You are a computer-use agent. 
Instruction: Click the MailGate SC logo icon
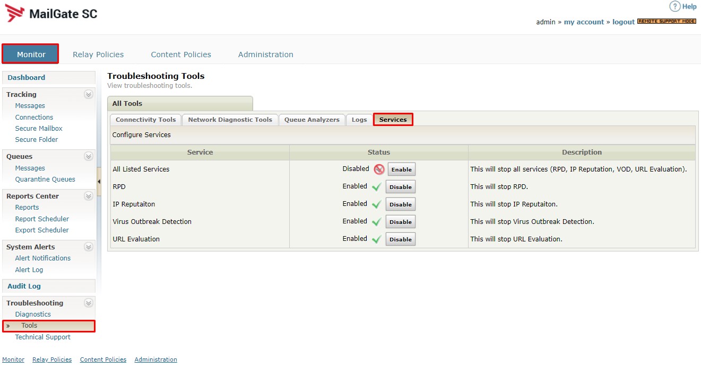pos(15,13)
